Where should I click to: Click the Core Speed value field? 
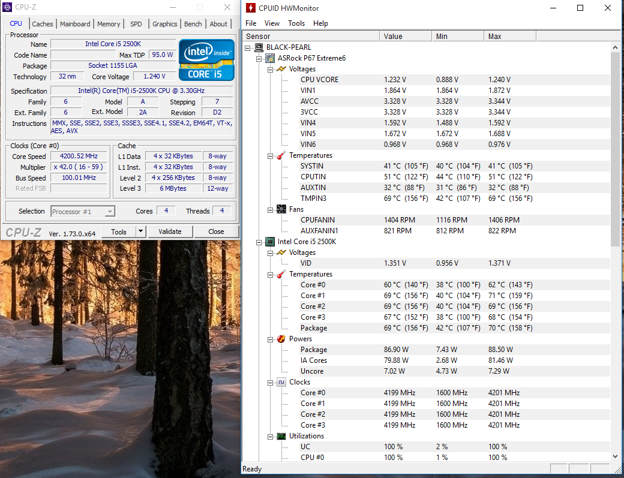79,157
